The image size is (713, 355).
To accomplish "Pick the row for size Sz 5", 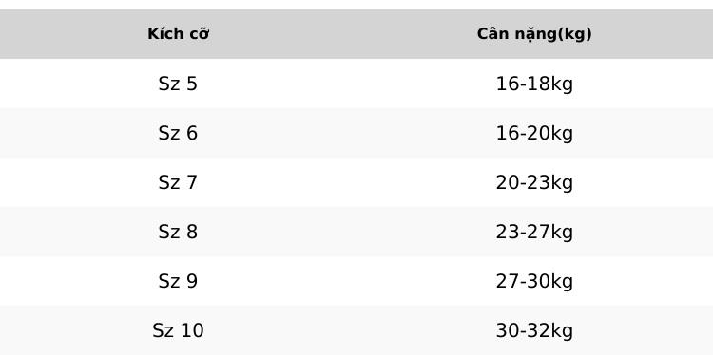I will [356, 84].
